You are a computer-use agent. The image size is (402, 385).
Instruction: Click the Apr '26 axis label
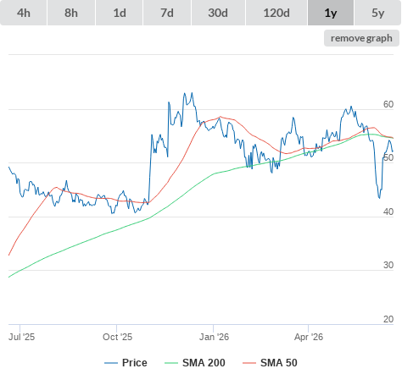click(x=309, y=337)
